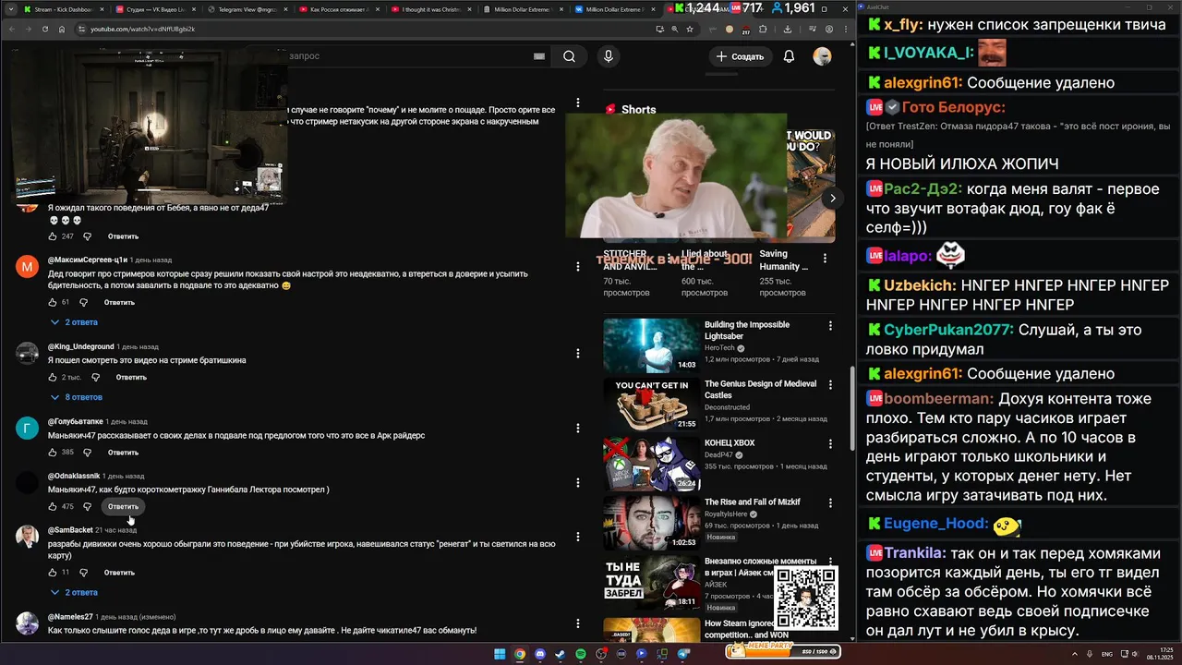
Task: Open Chrome downloads icon
Action: tap(787, 29)
